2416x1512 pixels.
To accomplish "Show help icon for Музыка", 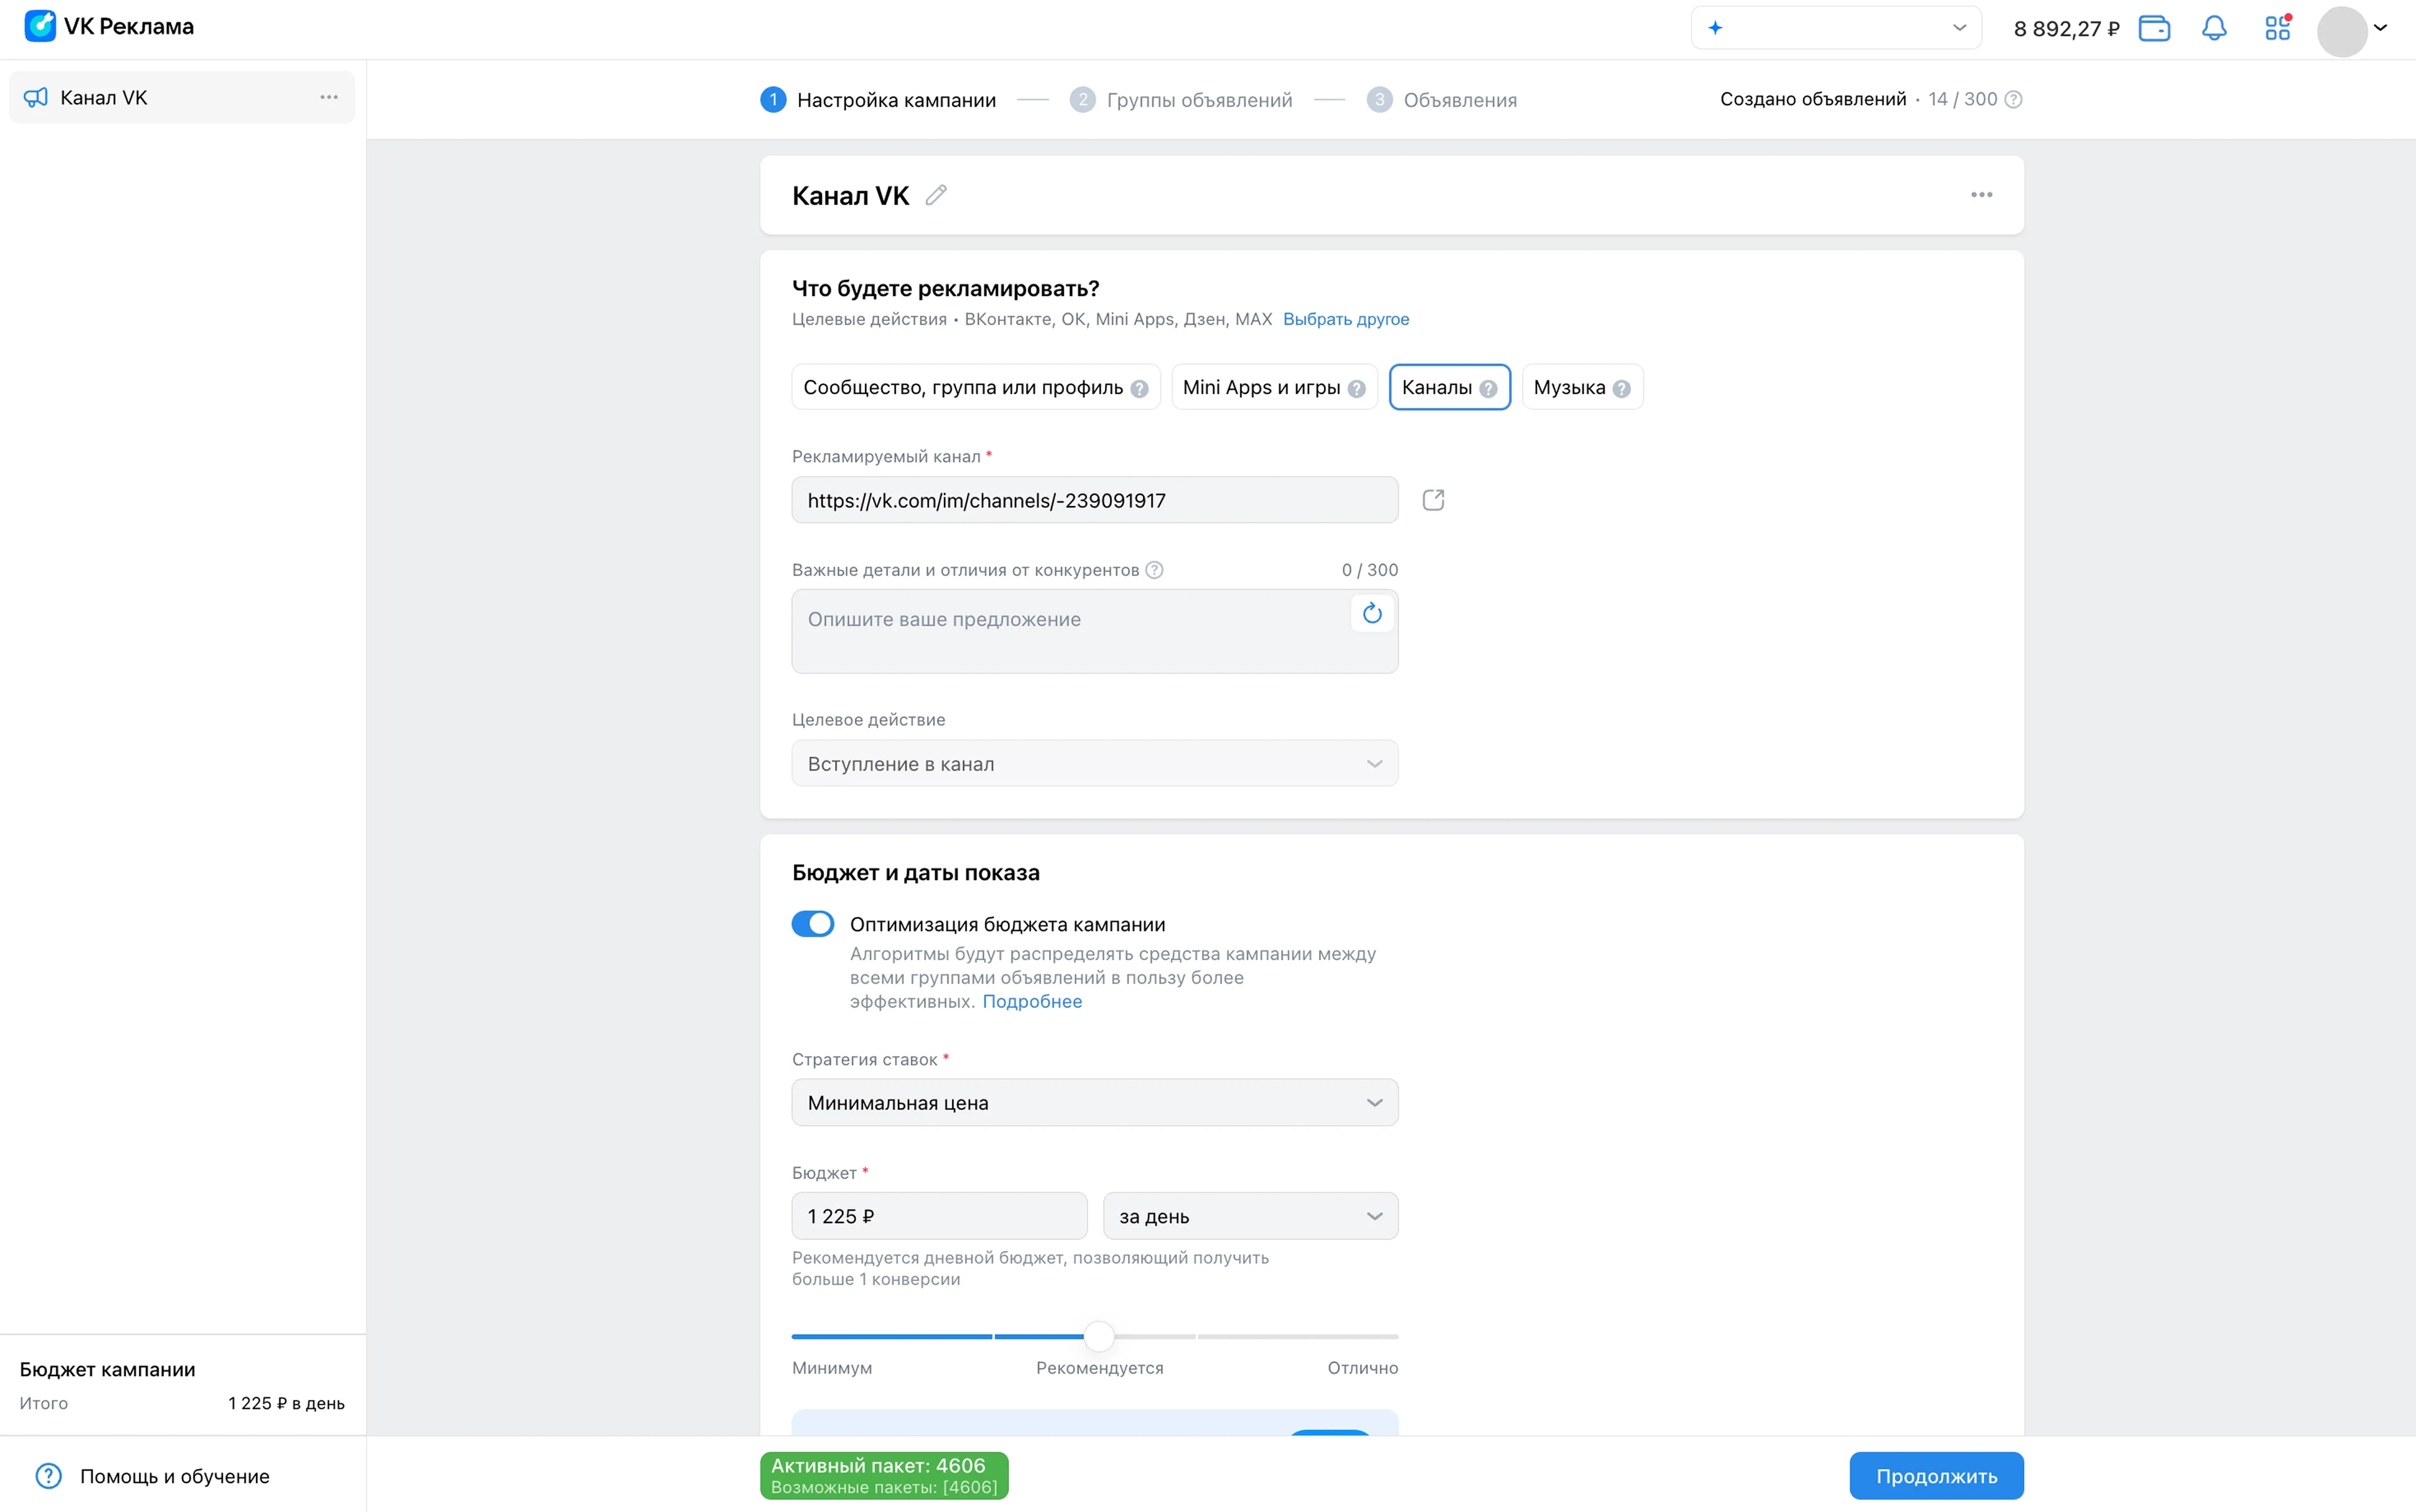I will pos(1621,389).
